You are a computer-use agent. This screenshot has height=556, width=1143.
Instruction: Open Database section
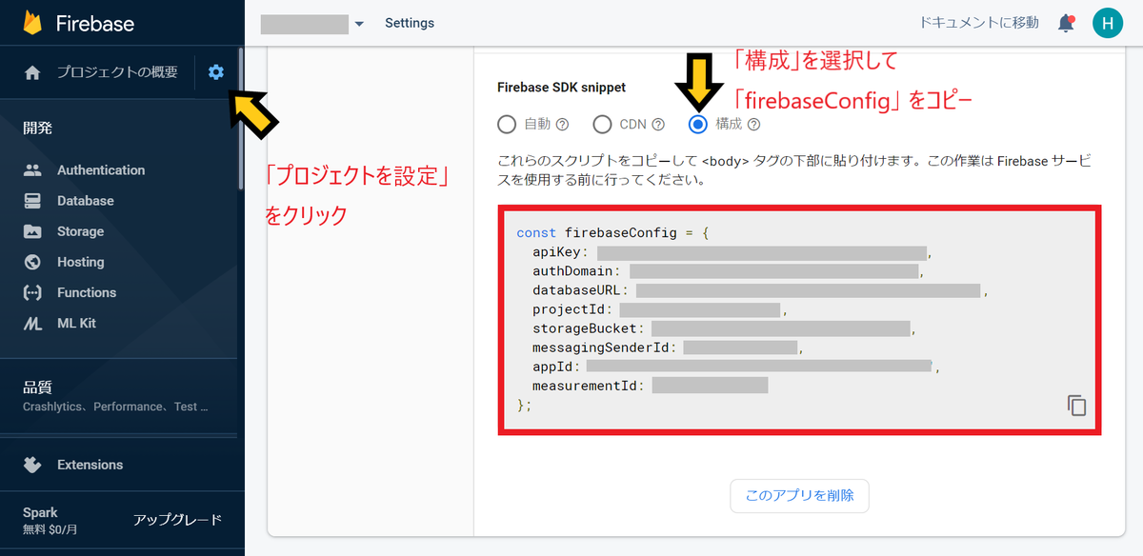coord(86,201)
